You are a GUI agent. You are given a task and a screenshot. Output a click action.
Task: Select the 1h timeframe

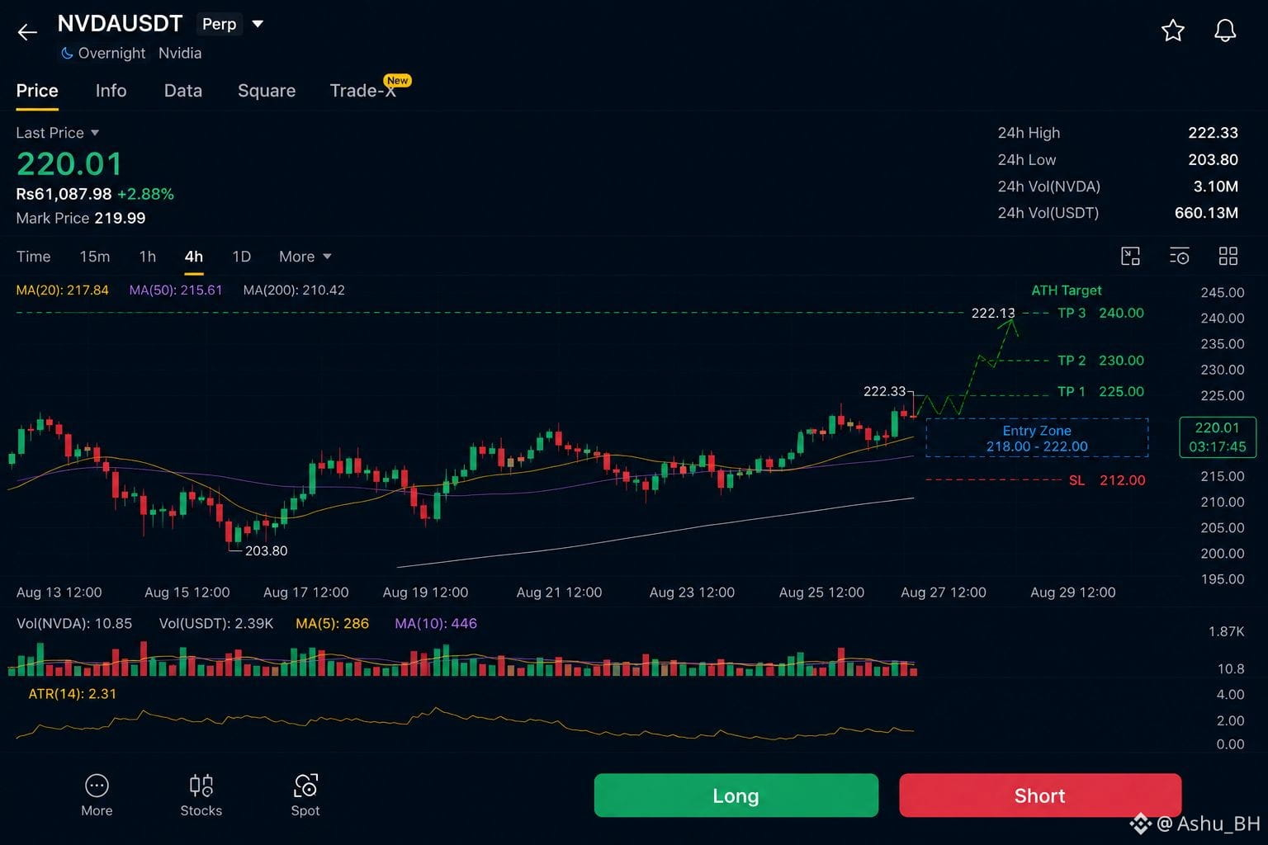(x=148, y=257)
